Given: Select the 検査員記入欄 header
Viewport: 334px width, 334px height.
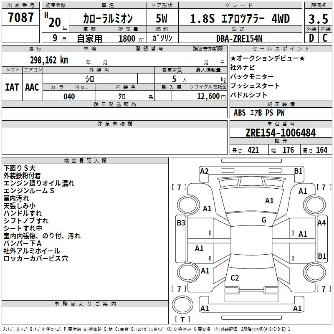Looking at the screenshot, I should [85, 161].
